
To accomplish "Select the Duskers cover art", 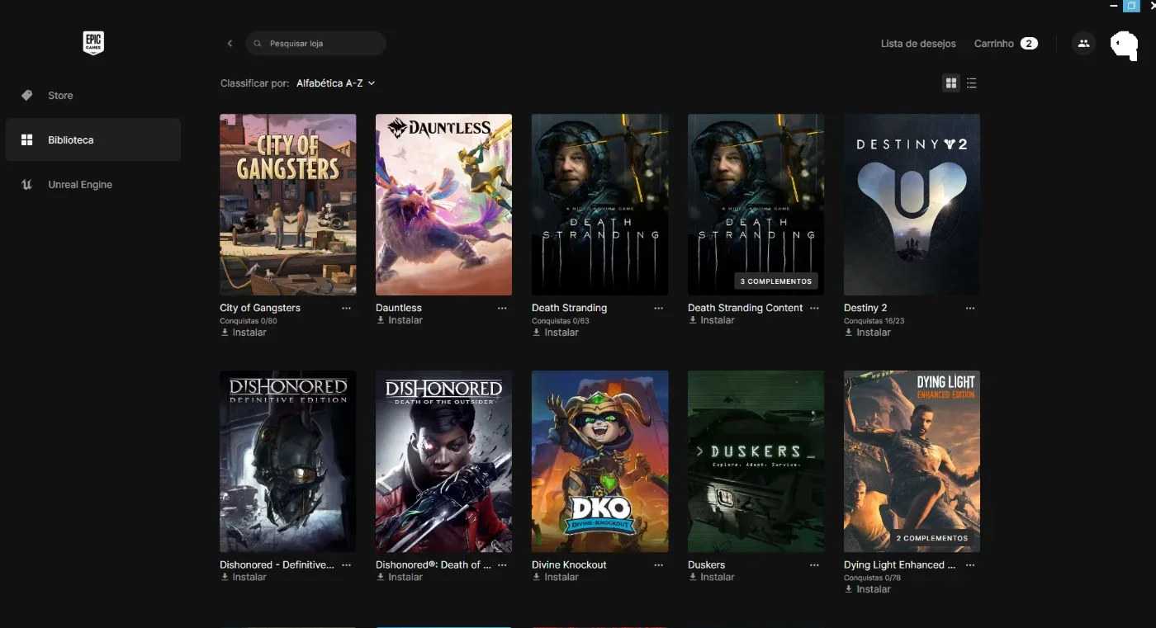I will (756, 461).
